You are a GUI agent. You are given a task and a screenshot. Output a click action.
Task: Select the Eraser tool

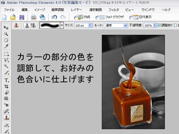(6, 125)
